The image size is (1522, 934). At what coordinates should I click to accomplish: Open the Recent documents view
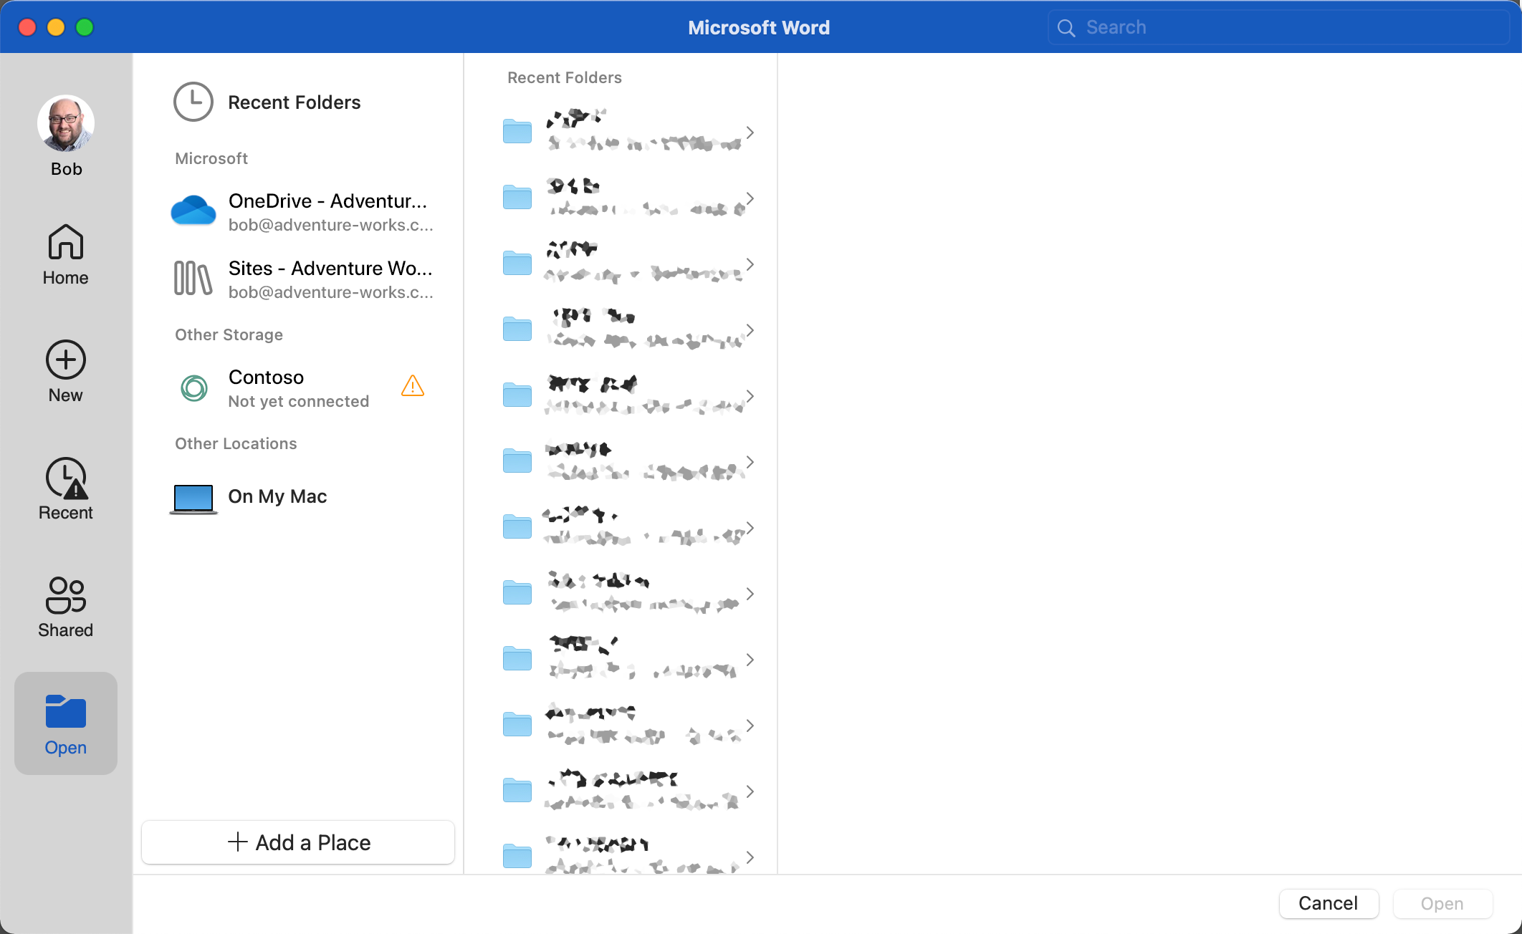(65, 488)
